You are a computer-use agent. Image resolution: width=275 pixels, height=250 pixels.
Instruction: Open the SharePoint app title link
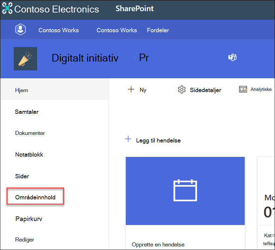[134, 9]
